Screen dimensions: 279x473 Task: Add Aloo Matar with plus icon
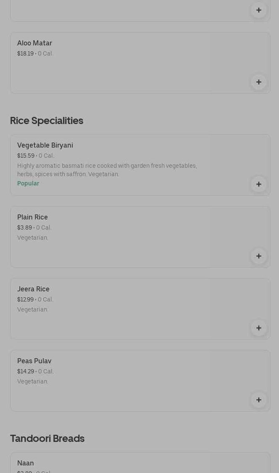click(258, 82)
